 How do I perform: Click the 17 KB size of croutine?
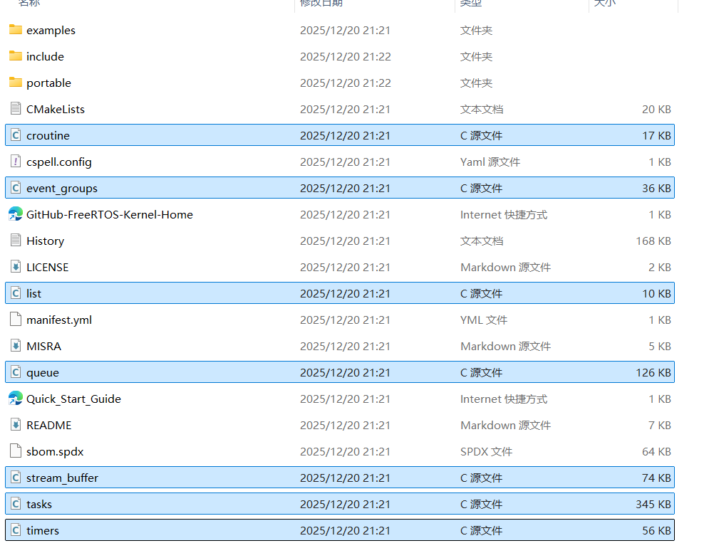pyautogui.click(x=656, y=135)
